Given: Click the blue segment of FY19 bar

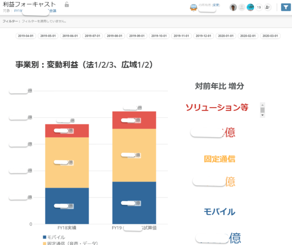Looking at the screenshot, I should coord(134,203).
